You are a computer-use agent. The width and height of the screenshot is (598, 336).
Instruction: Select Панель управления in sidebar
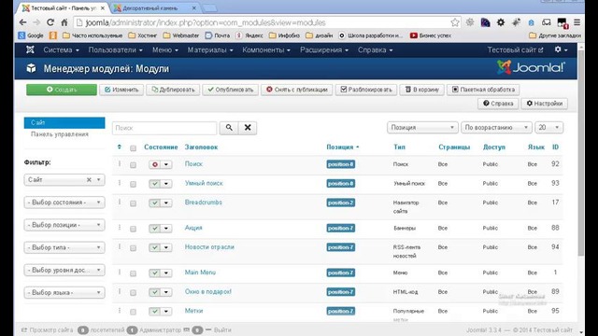point(60,134)
